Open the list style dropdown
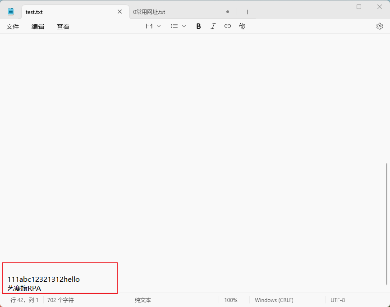Viewport: 390px width, 307px height. point(179,26)
